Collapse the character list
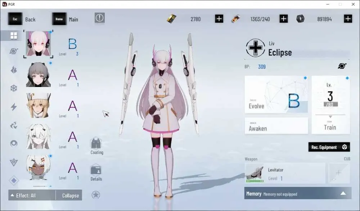This screenshot has height=211, width=360. (x=69, y=196)
